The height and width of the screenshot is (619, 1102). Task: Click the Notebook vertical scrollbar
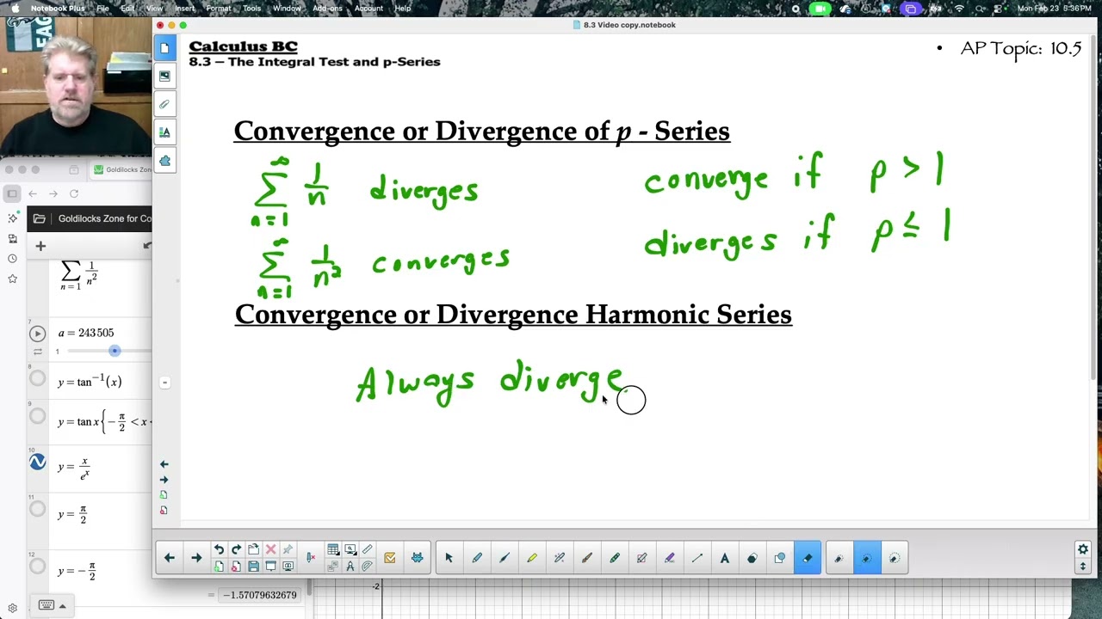click(1094, 205)
